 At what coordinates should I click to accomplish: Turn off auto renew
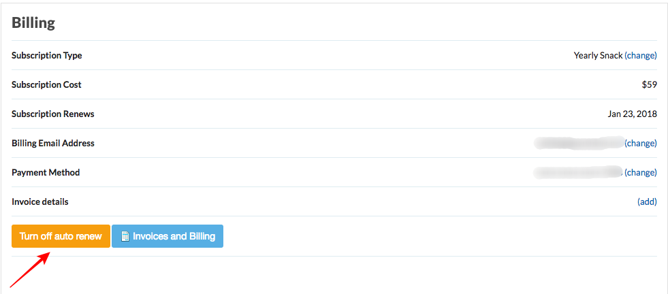[x=61, y=236]
